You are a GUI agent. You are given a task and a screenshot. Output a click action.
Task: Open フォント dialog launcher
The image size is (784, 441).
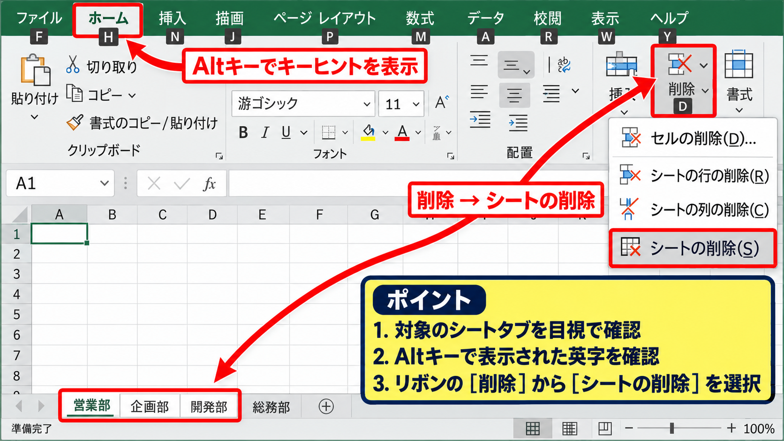coord(451,156)
